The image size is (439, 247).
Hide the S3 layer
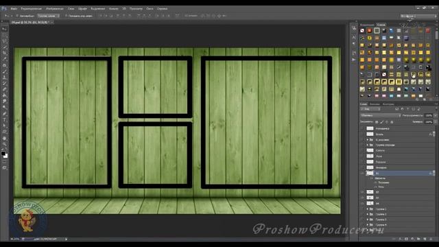[x=362, y=198]
